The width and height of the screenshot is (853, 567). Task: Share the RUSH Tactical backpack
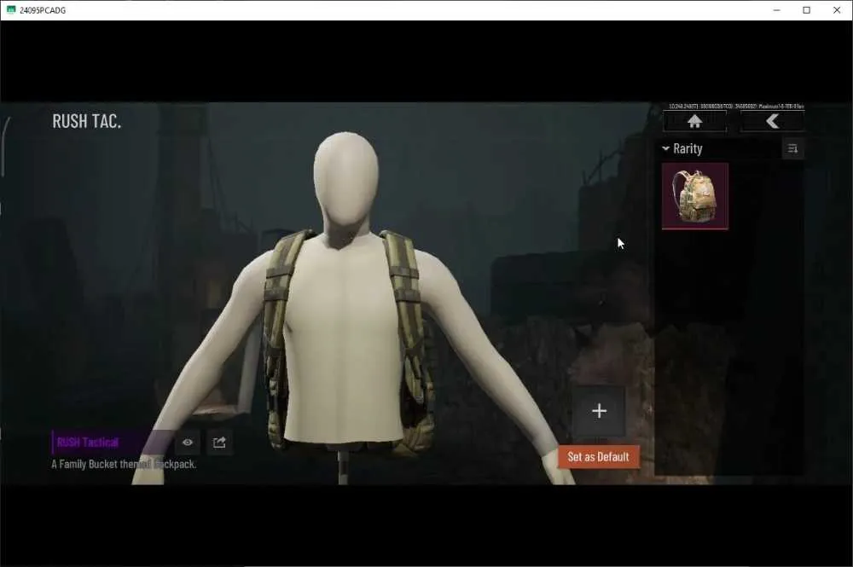(x=219, y=443)
